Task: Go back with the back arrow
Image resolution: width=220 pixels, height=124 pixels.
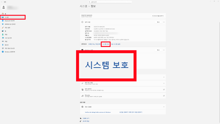Action: coord(2,2)
